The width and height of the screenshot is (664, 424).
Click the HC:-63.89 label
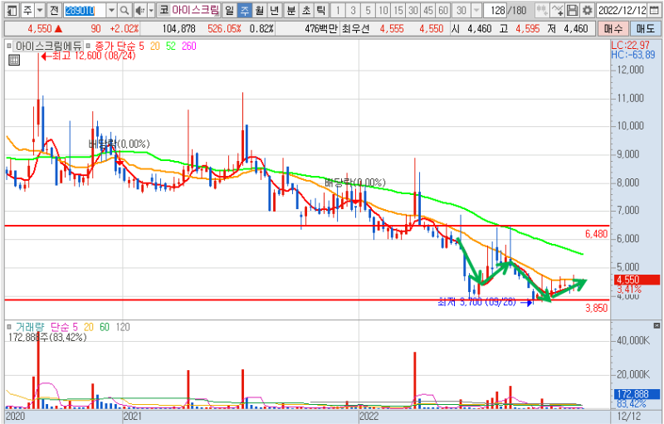632,55
